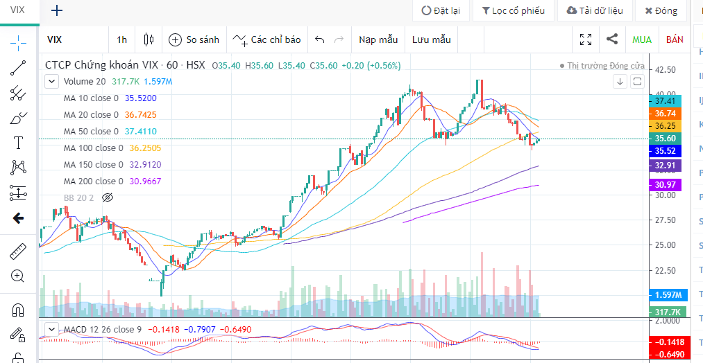
Task: Open candlestick chart style selector
Action: pos(148,39)
